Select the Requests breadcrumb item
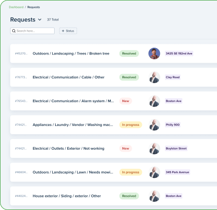Image resolution: width=217 pixels, height=210 pixels. pos(34,7)
